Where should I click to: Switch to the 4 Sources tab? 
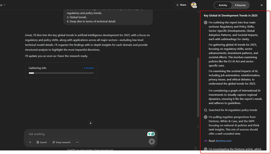(x=240, y=5)
